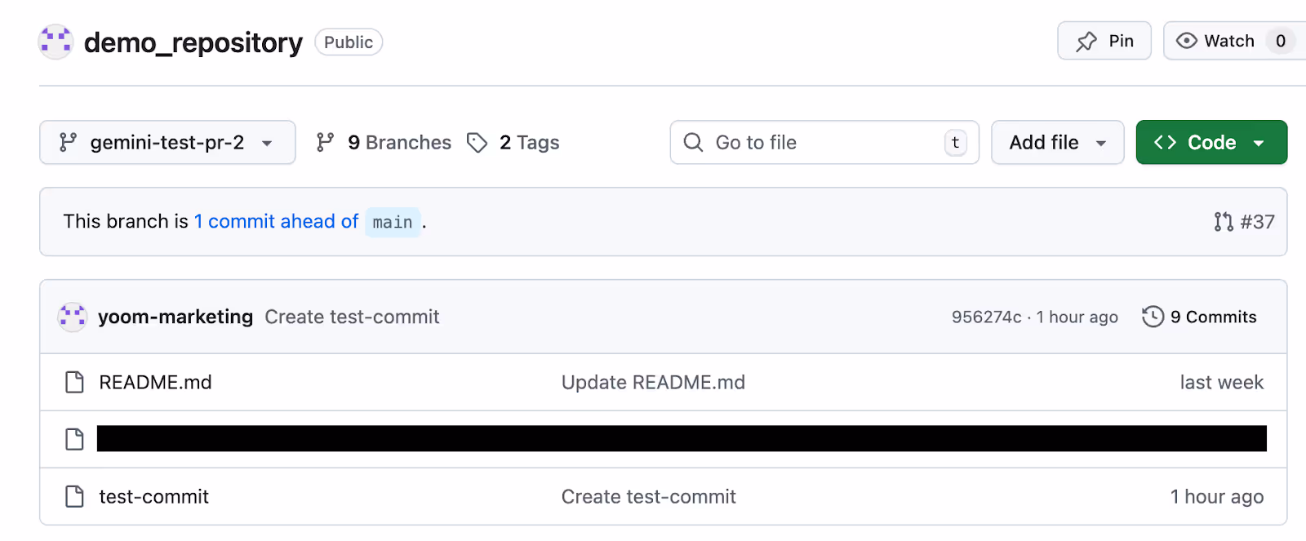The image size is (1306, 541).
Task: Pin this repository with the Pin button
Action: coord(1104,41)
